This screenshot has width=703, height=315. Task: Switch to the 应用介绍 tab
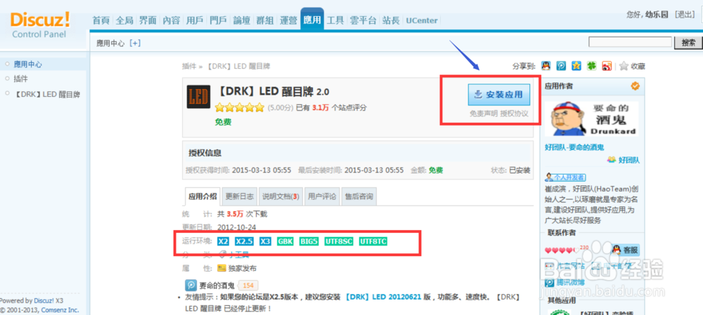pos(202,196)
